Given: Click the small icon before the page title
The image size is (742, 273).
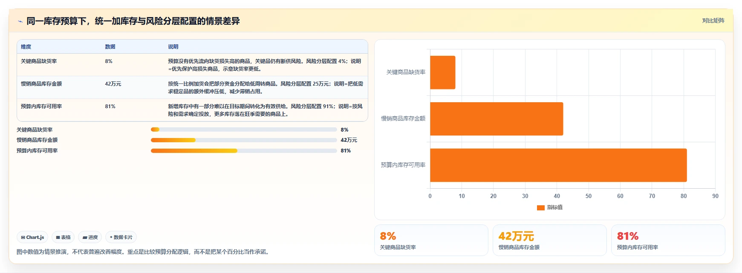Looking at the screenshot, I should tap(20, 21).
